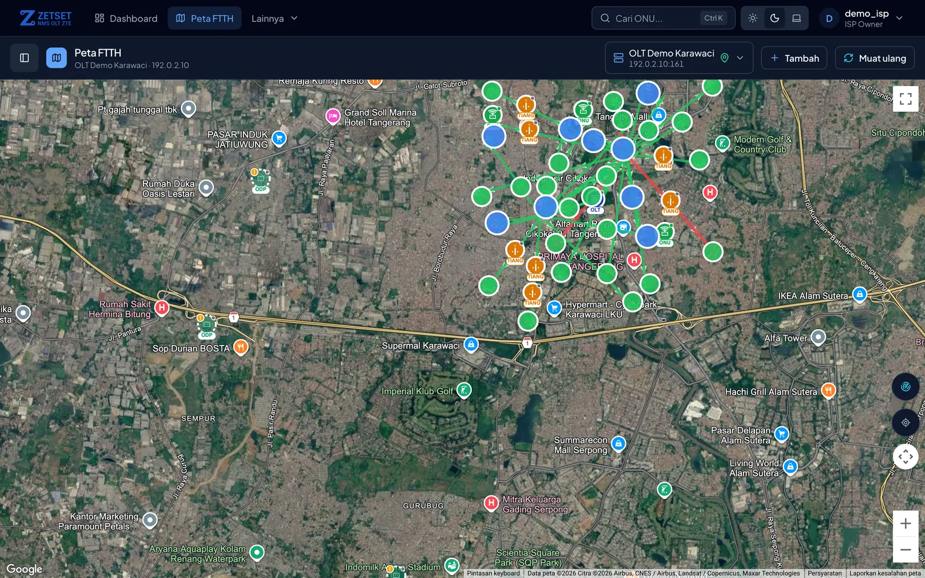
Task: Click the Modern Golf & Country Club pin
Action: 723,143
